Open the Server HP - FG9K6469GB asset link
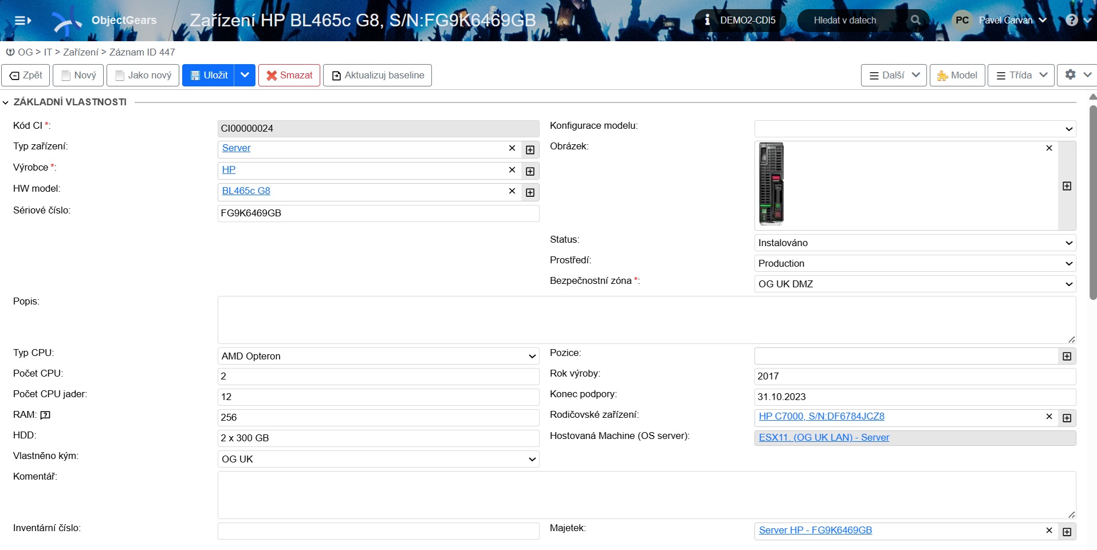Viewport: 1097px width, 550px height. [x=816, y=531]
